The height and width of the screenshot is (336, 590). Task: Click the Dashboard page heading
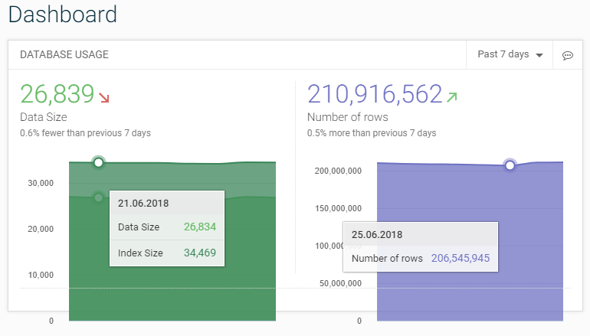63,15
